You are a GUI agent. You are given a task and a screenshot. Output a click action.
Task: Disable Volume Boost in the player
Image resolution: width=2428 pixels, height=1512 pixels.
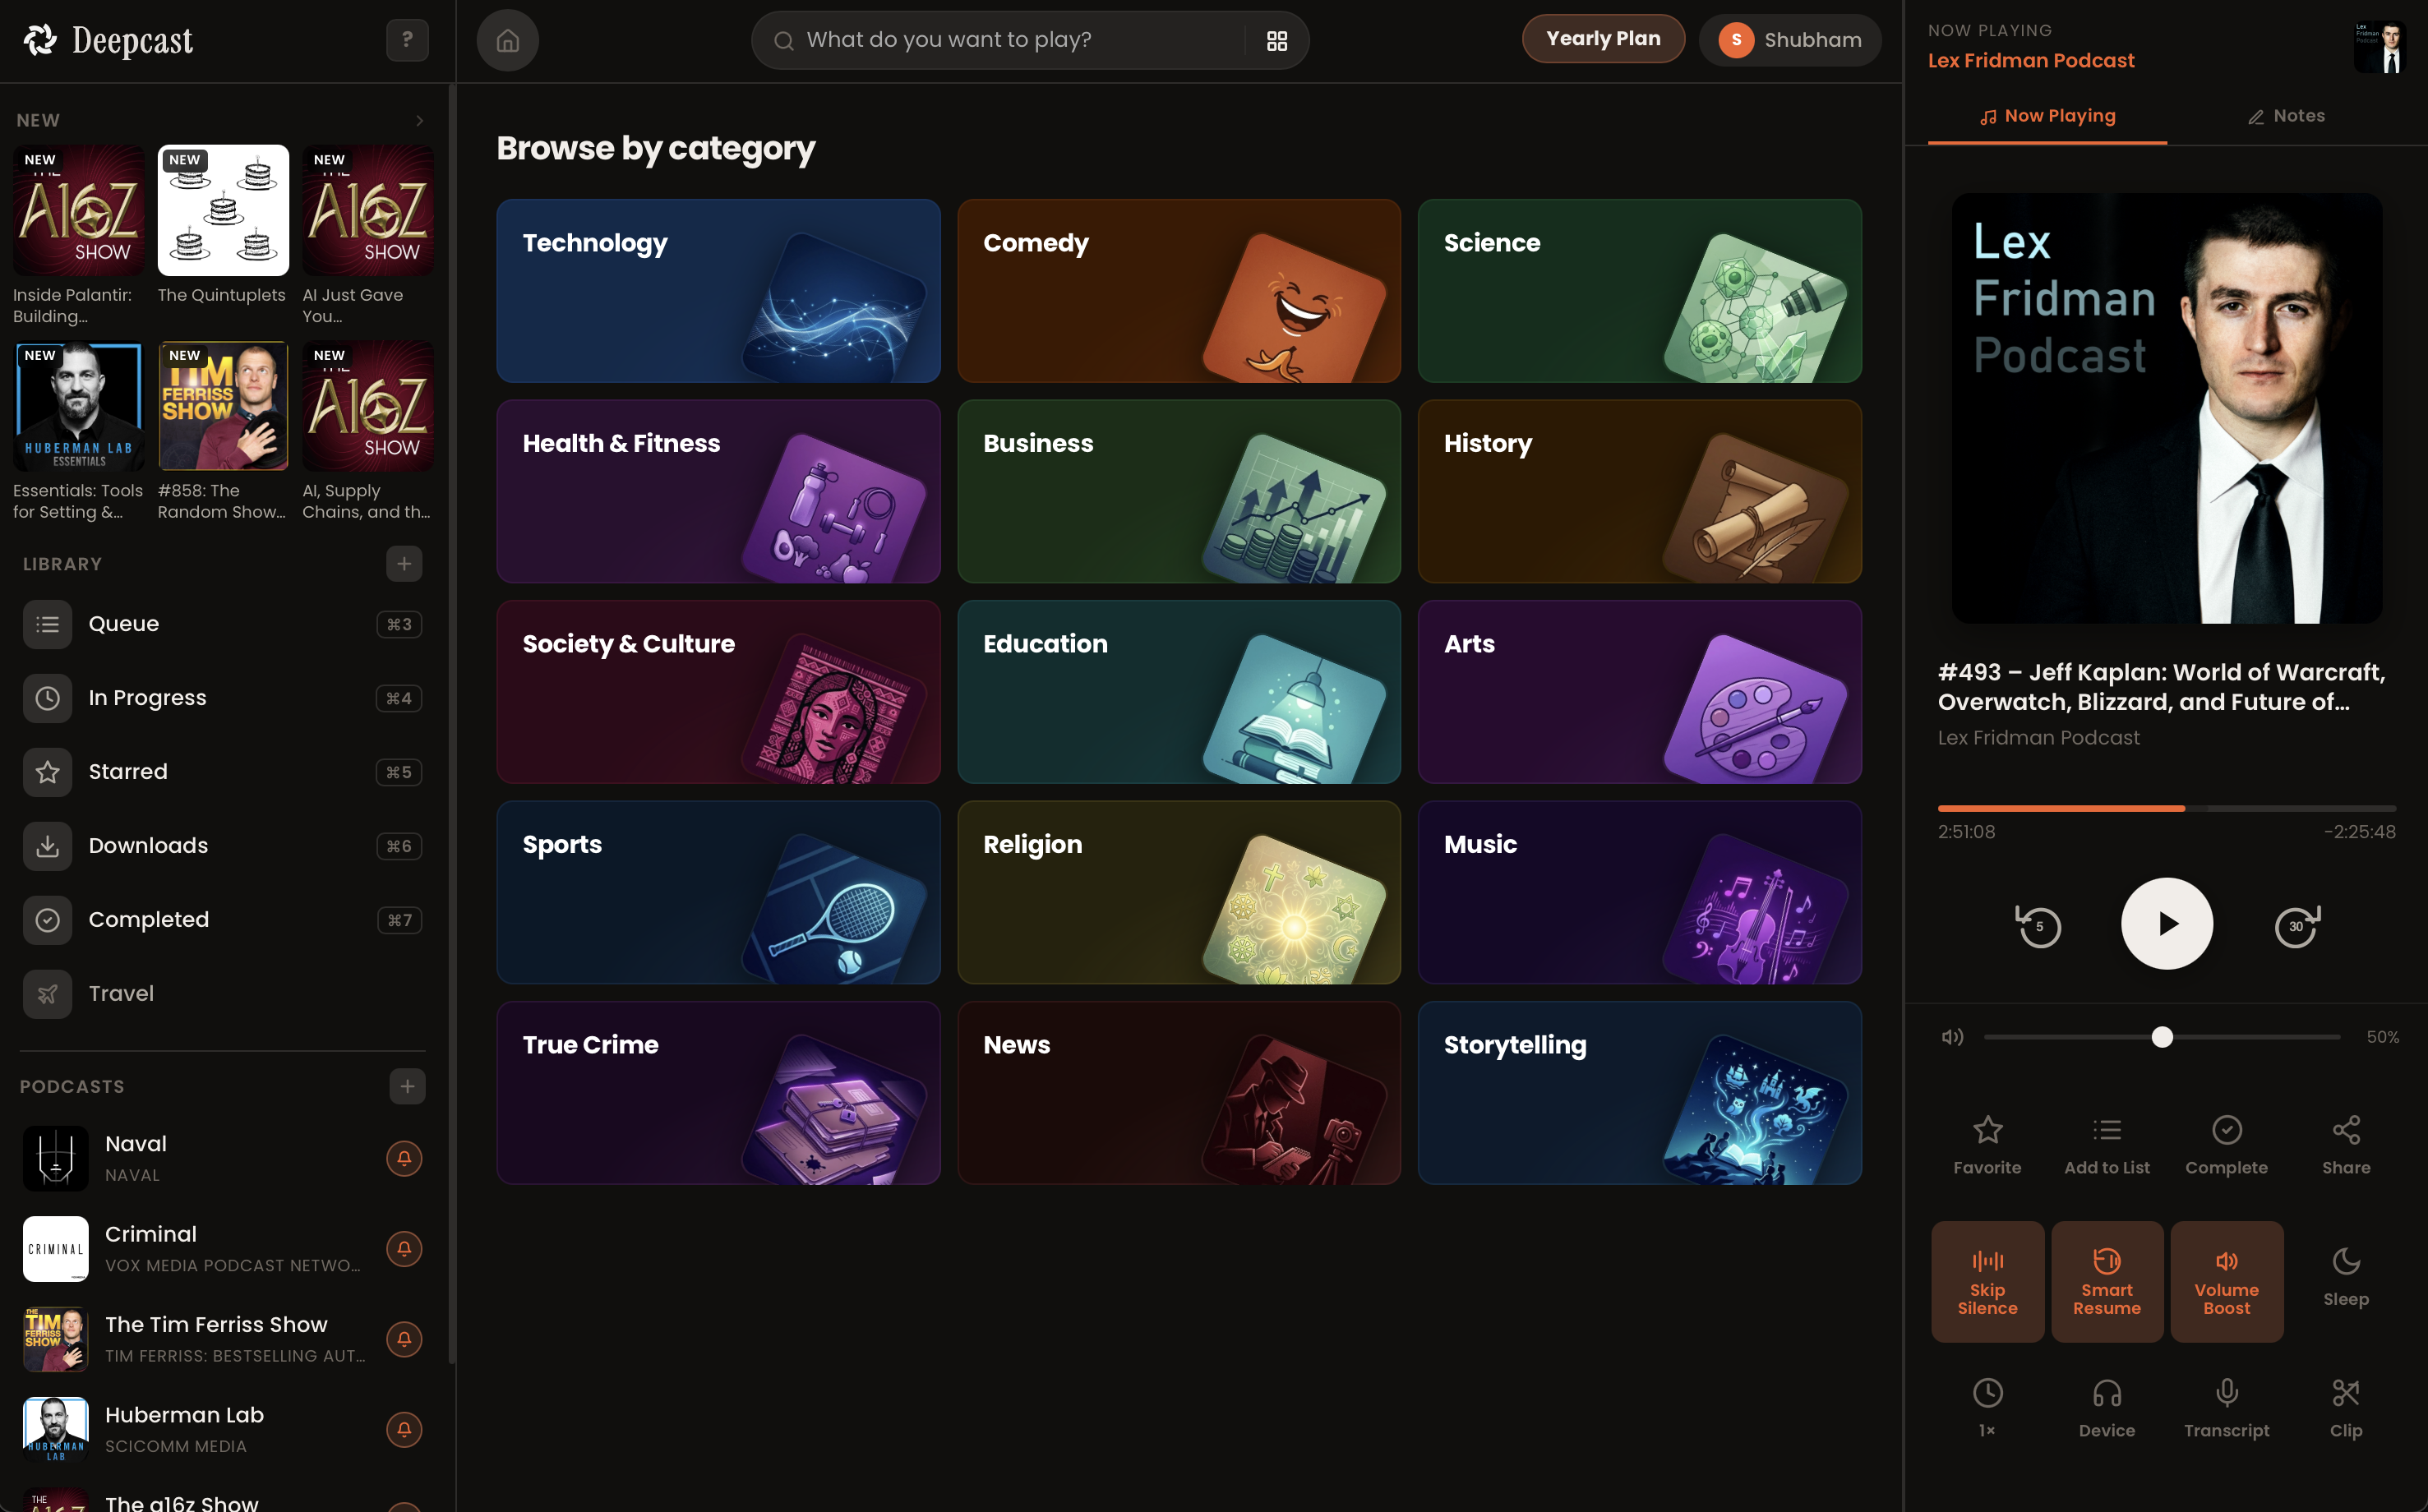click(x=2227, y=1281)
